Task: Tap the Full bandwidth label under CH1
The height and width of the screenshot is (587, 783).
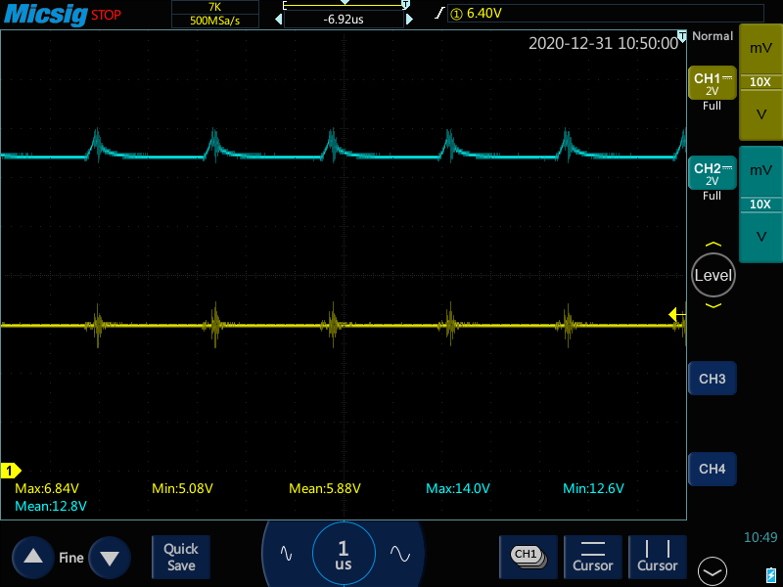Action: coord(712,106)
